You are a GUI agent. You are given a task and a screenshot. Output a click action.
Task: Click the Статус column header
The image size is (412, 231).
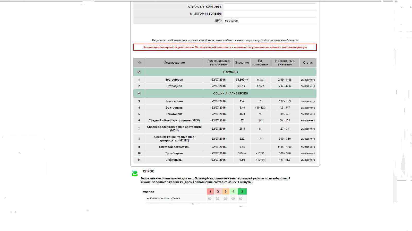pos(308,63)
